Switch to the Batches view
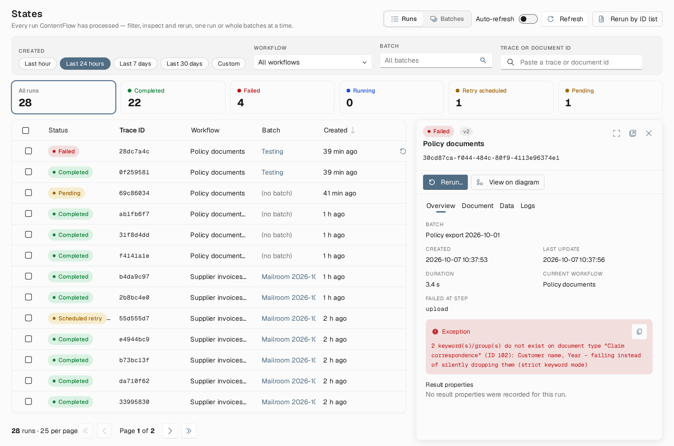 [x=447, y=19]
